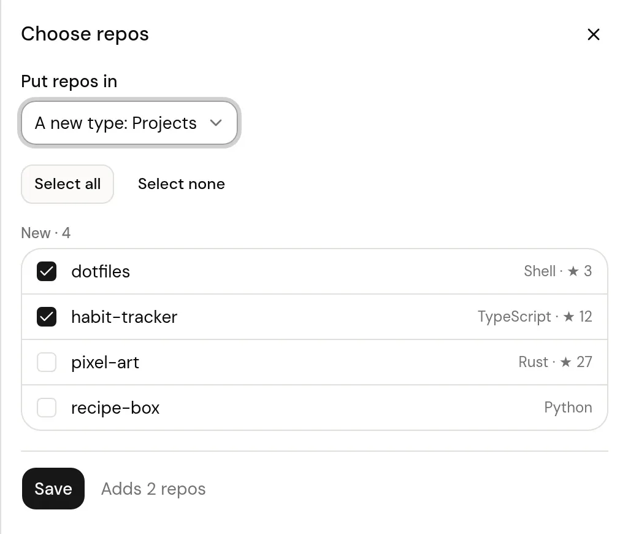Click the 'Adds 2 repos' text
This screenshot has height=534, width=628.
point(153,489)
